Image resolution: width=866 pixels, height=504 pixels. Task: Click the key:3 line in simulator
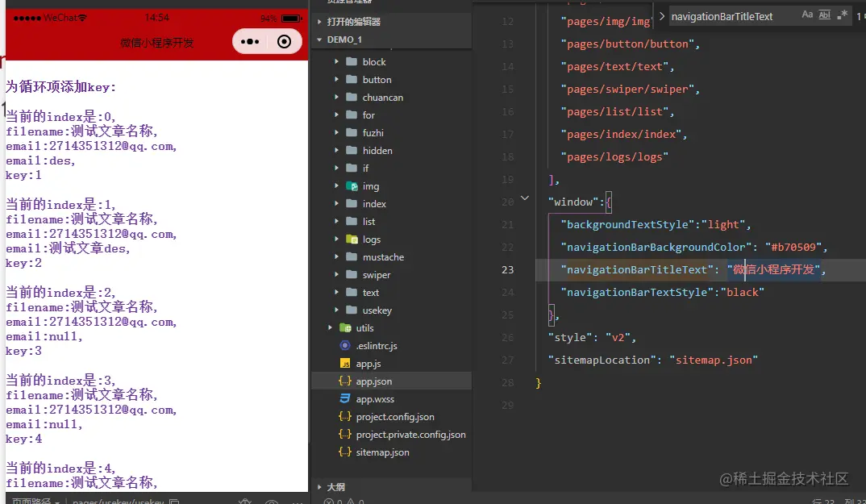click(23, 351)
